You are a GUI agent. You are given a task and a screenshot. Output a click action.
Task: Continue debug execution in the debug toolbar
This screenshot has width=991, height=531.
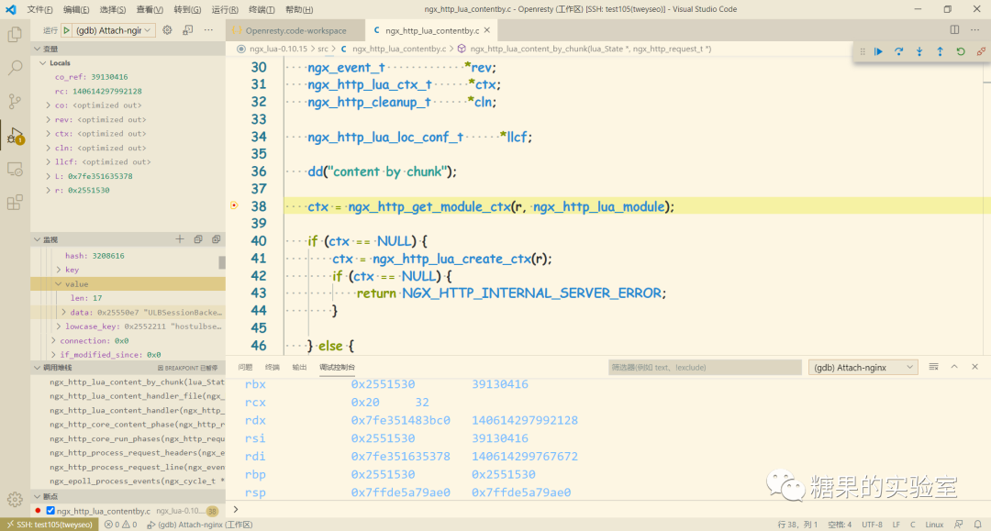[878, 51]
